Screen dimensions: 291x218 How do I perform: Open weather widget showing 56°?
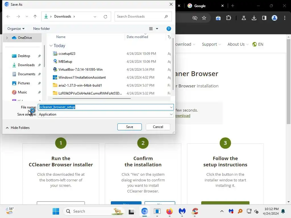(9, 211)
